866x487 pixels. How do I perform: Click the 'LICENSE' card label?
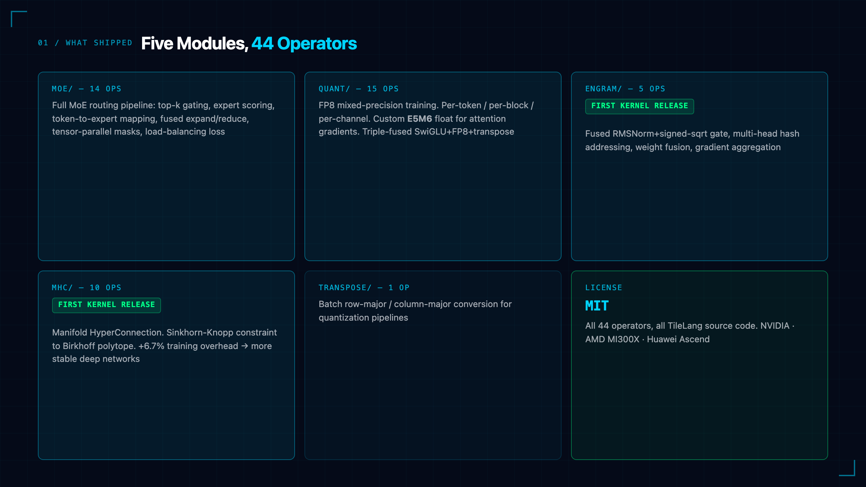603,287
